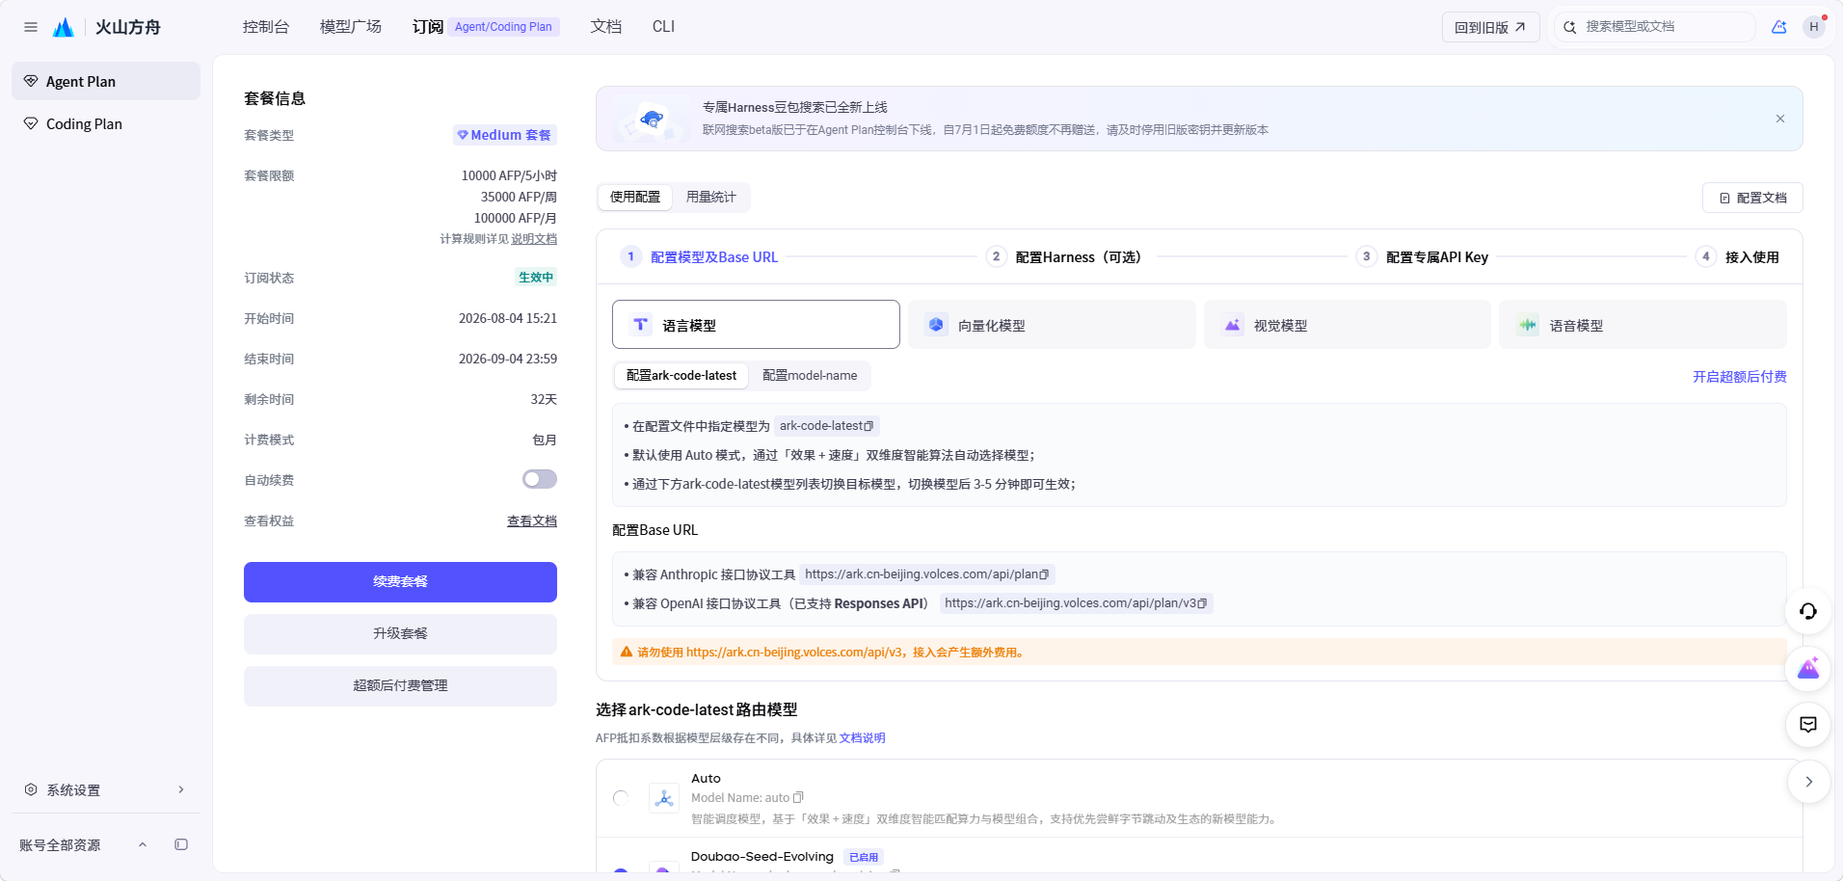The height and width of the screenshot is (881, 1843).
Task: Click the Volcano Ark (火山方舟) logo
Action: 107,27
